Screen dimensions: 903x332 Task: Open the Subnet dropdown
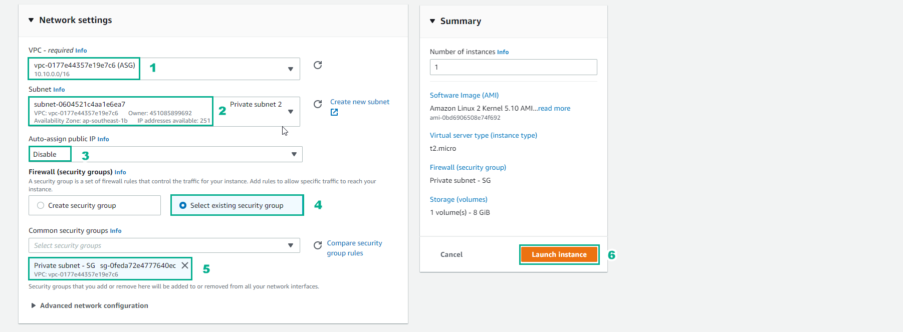tap(164, 111)
